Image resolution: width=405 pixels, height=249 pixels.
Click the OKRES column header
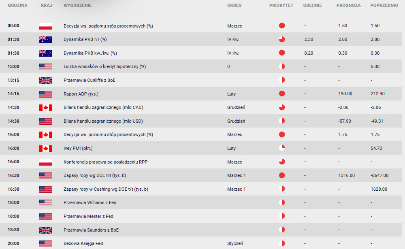(234, 5)
